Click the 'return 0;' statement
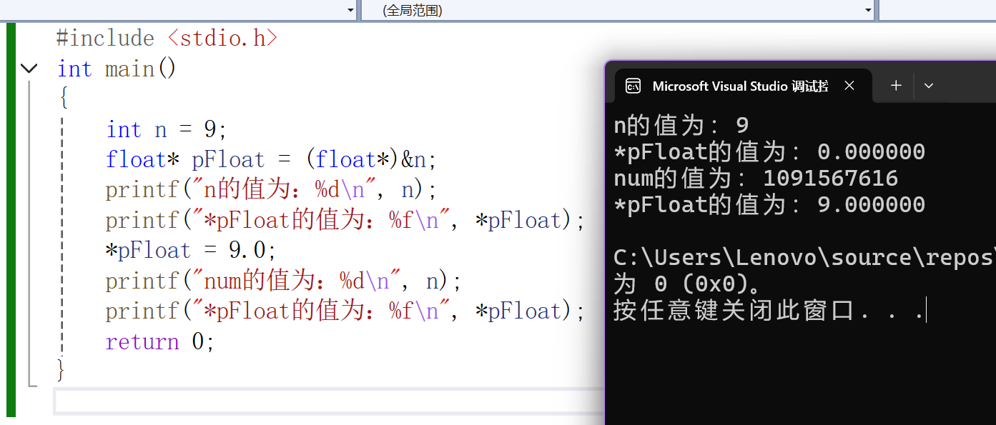Screen dimensions: 996x425 coord(160,341)
